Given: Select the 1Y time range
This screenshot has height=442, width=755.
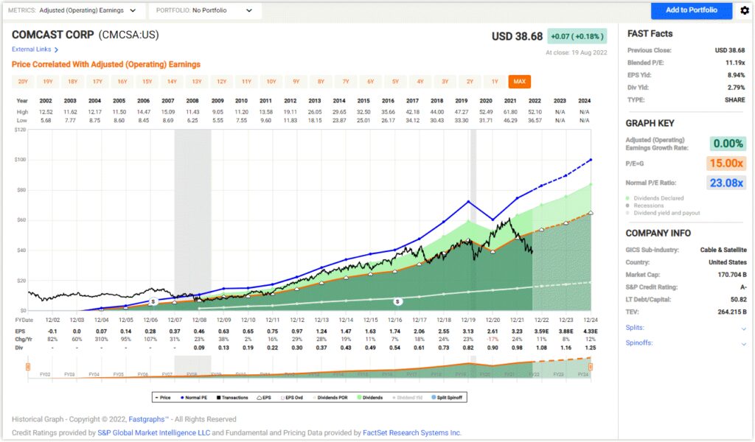Looking at the screenshot, I should point(495,82).
